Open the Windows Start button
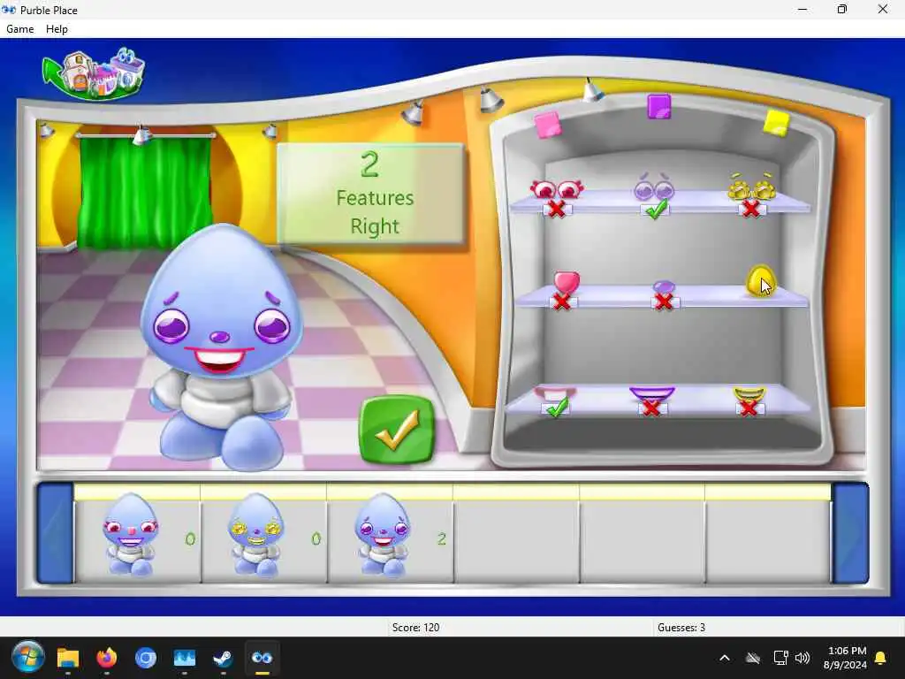The width and height of the screenshot is (905, 679). (27, 658)
